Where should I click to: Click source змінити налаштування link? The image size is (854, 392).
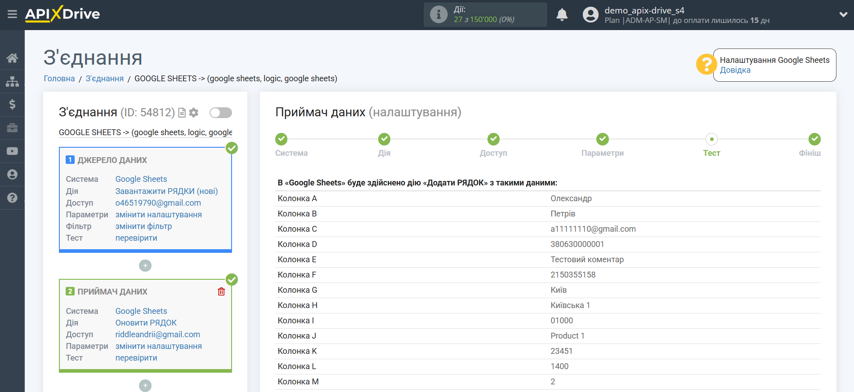pos(159,215)
